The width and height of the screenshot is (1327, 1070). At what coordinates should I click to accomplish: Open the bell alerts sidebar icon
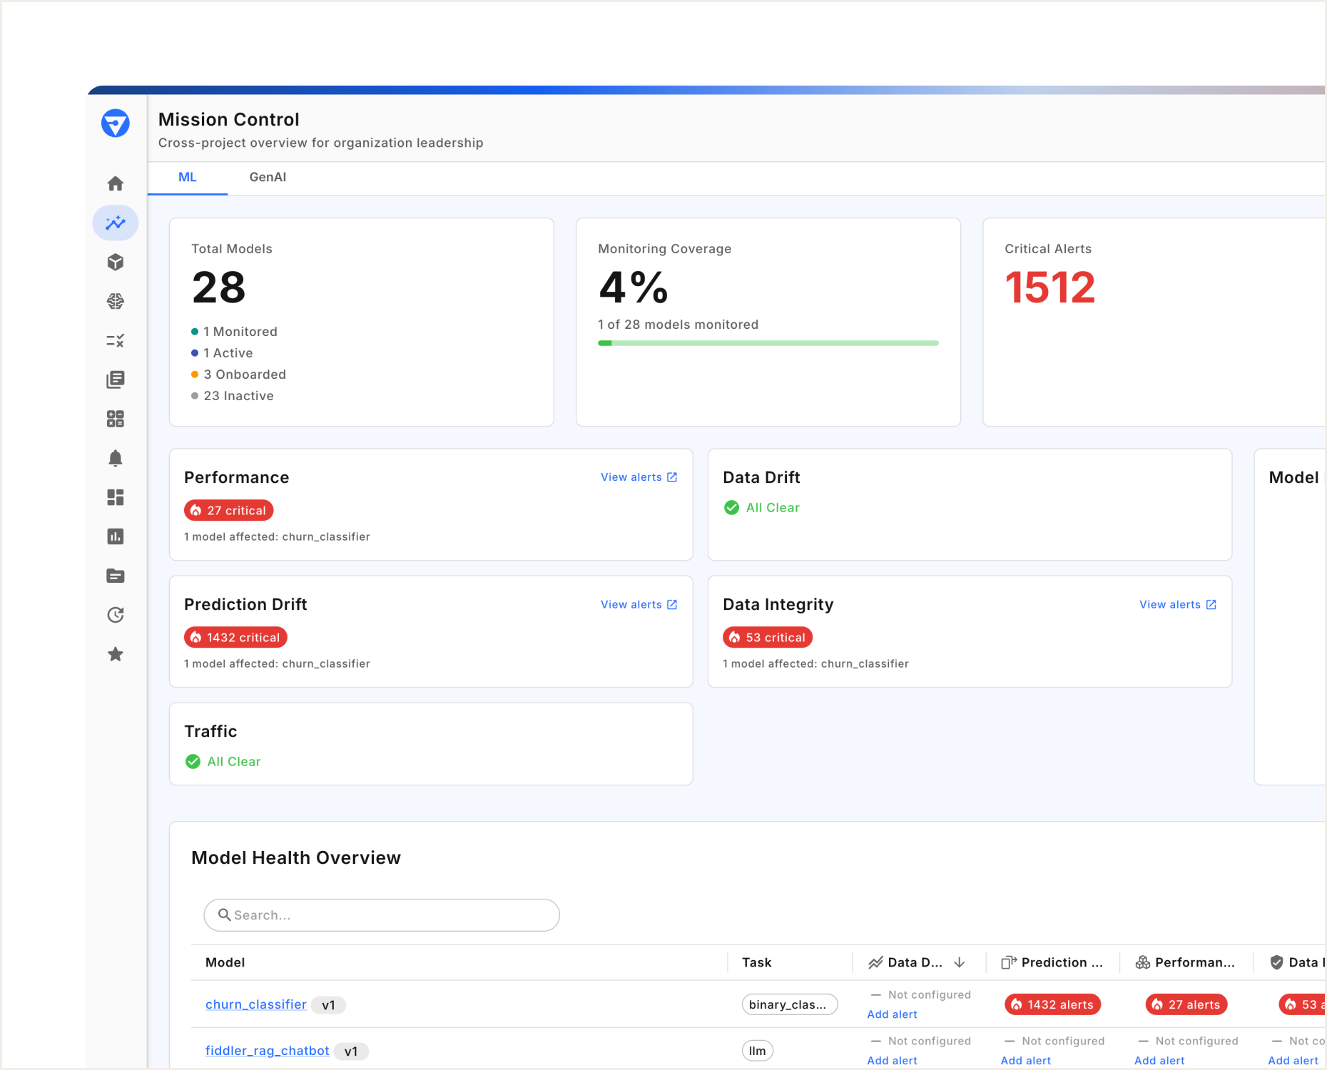point(115,458)
